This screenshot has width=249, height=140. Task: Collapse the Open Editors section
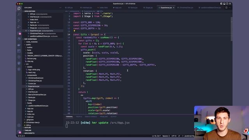pyautogui.click(x=30, y=11)
